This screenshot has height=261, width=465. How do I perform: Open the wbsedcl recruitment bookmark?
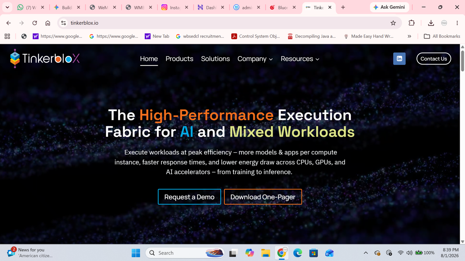pyautogui.click(x=200, y=36)
